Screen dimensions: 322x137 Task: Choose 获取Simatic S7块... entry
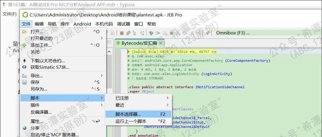click(63, 67)
